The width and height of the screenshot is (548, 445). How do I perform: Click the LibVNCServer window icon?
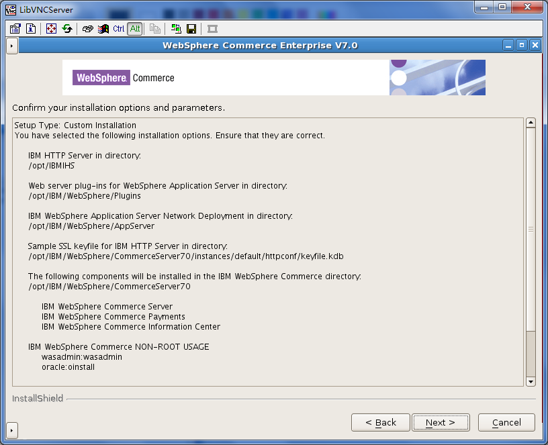[11, 9]
